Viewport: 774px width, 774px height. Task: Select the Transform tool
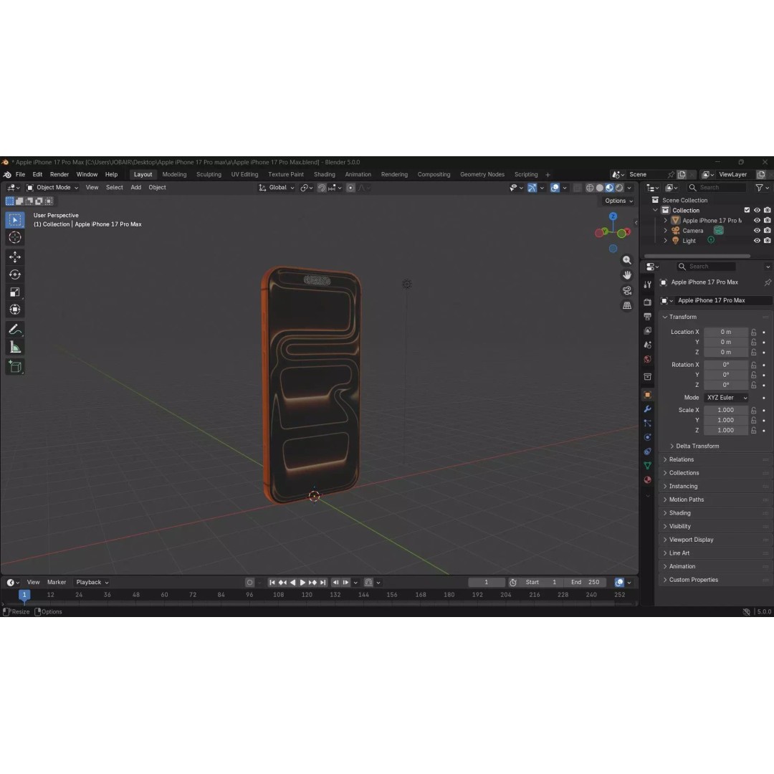pos(15,310)
